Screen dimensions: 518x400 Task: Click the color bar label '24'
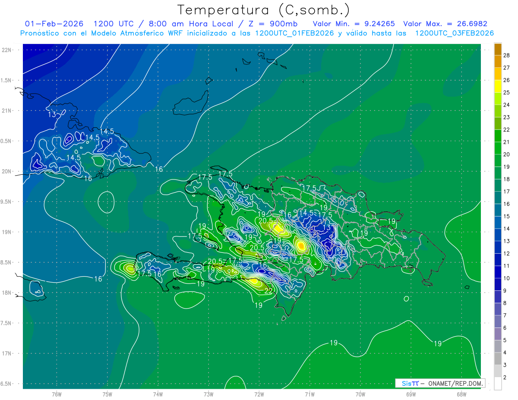507,105
